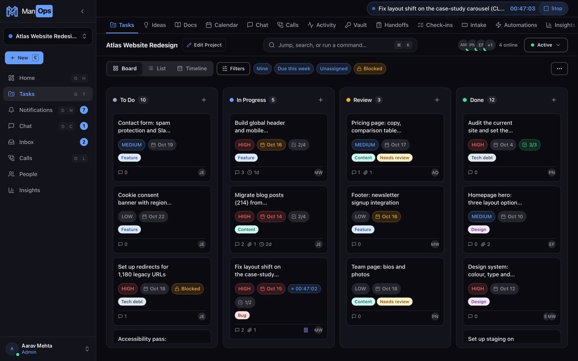Go to the Automations tab
This screenshot has width=578, height=361.
[516, 25]
